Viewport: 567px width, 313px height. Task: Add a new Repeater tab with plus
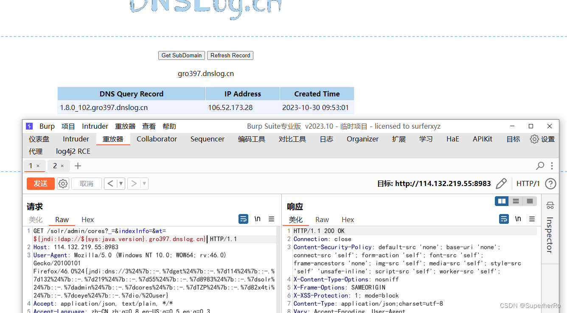pos(78,166)
